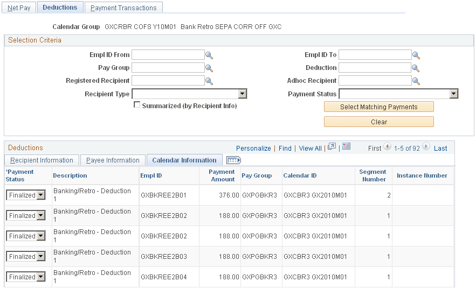Viewport: 476px width, 289px height.
Task: Click Empl ID GXBKREE2B04 cell
Action: tap(164, 277)
